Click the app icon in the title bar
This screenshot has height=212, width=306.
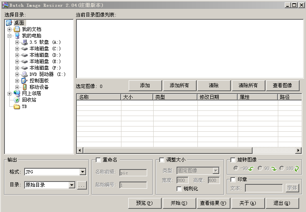[x=6, y=5]
